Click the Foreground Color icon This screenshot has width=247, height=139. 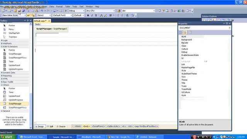[x=101, y=15]
